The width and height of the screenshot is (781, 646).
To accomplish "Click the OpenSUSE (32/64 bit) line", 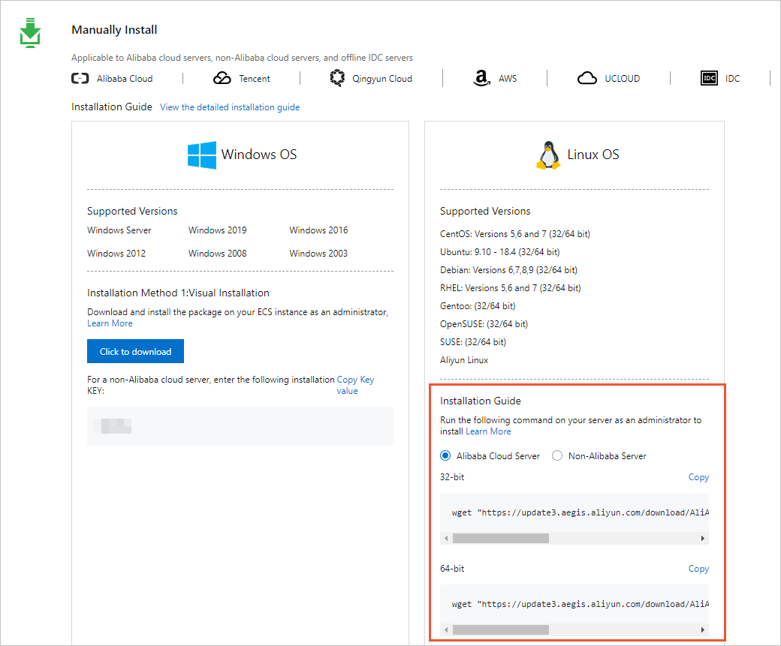I will [484, 324].
